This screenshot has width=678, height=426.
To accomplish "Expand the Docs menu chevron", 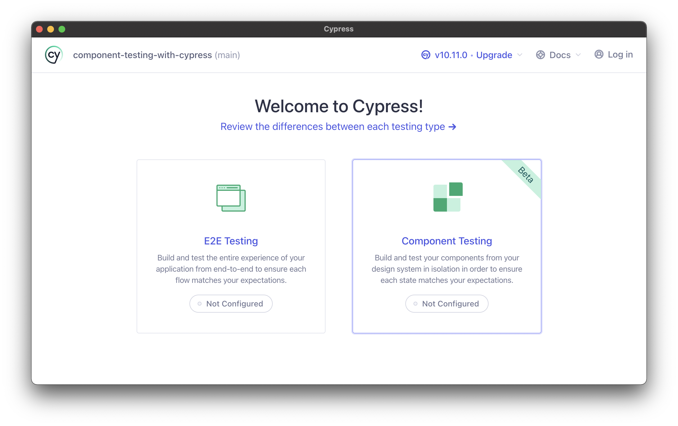I will (x=578, y=55).
